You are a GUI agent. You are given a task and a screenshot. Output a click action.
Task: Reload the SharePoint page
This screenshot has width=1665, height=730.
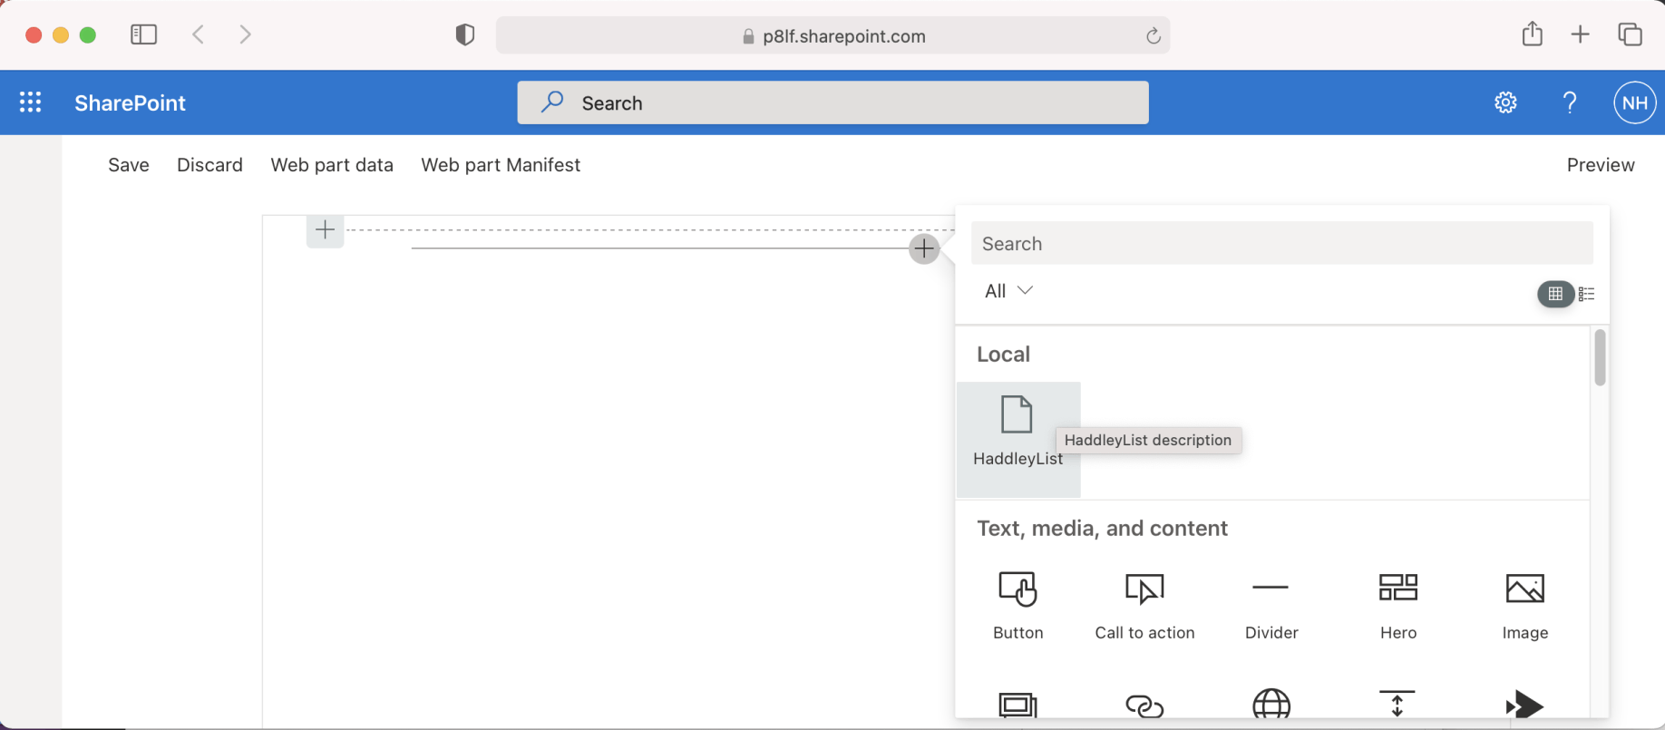(x=1153, y=35)
